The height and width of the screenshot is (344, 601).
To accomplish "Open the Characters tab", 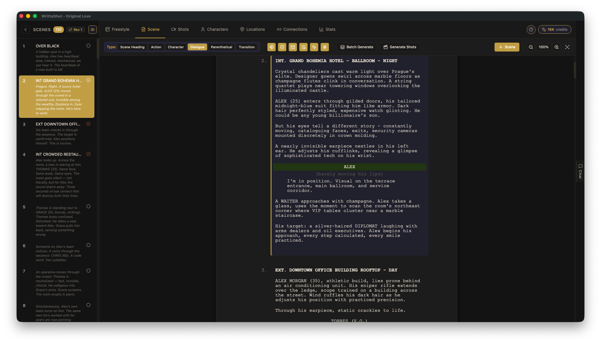I will (214, 29).
